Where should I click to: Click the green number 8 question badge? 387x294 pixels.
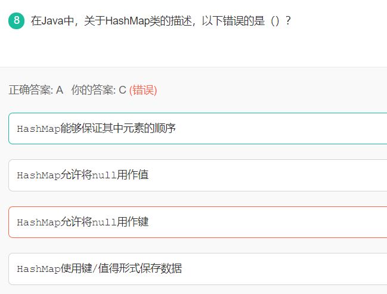click(x=16, y=21)
